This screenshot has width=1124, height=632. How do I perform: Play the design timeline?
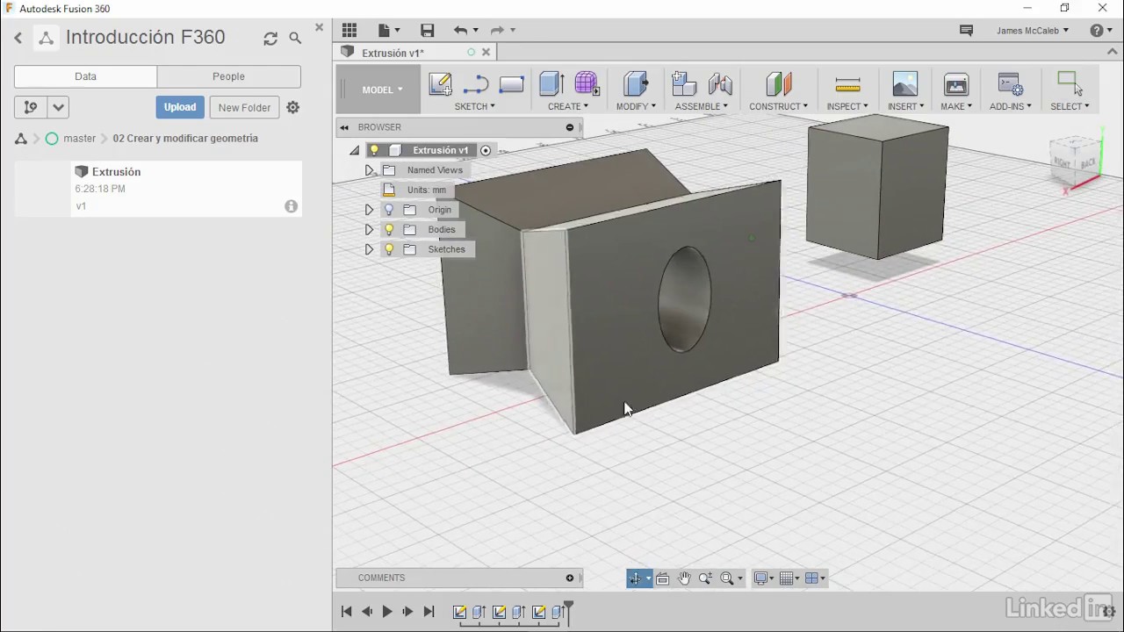point(387,612)
